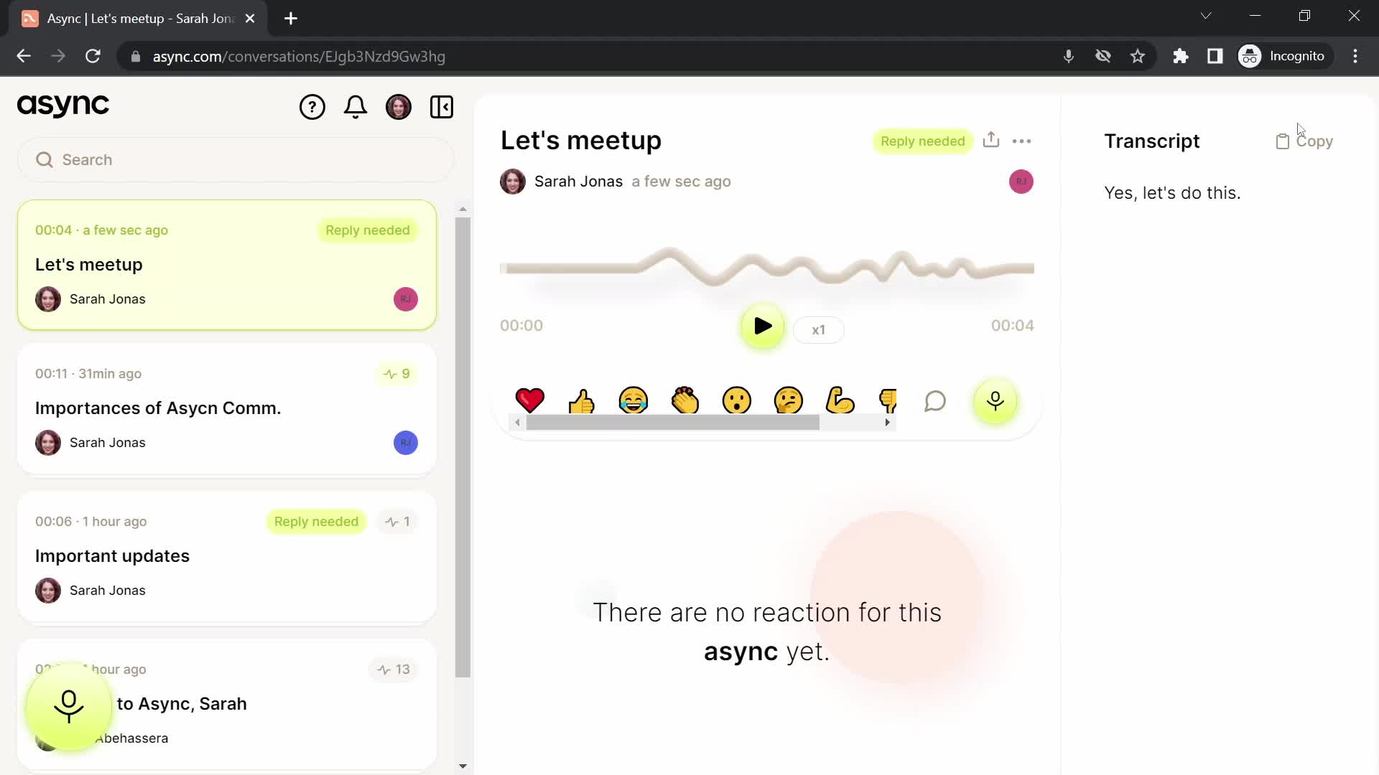Expand the more options menu
Screen dimensions: 1379x775
(1022, 141)
